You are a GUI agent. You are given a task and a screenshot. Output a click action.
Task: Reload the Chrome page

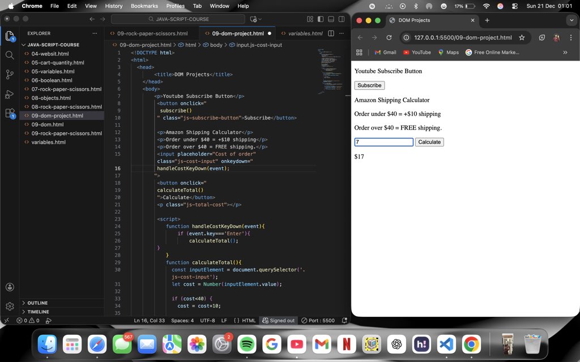click(x=389, y=37)
